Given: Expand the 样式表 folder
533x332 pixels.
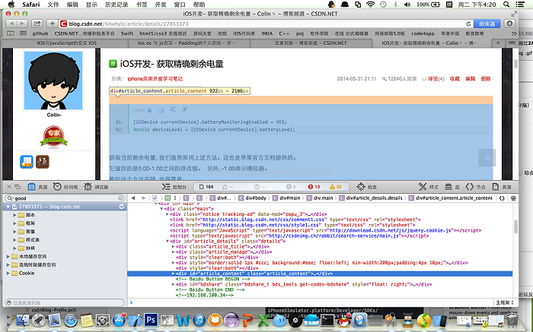Looking at the screenshot, I should click(14, 240).
